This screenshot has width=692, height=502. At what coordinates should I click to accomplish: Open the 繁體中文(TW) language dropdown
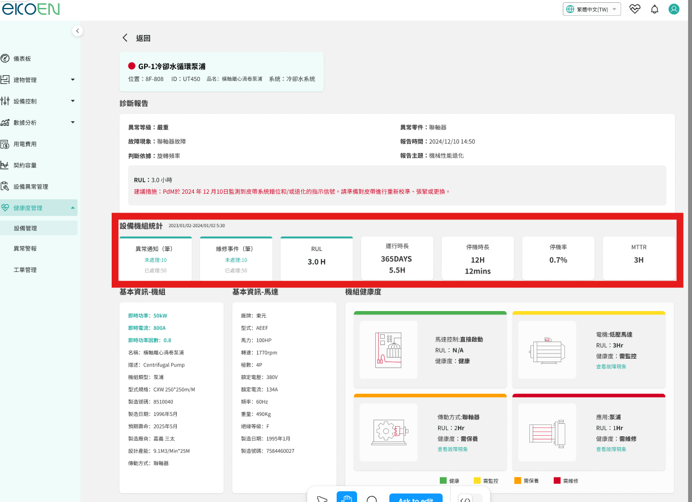[591, 10]
